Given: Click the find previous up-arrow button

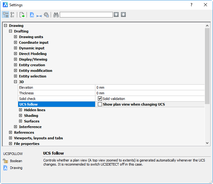Looking at the screenshot, I should pos(116,14).
